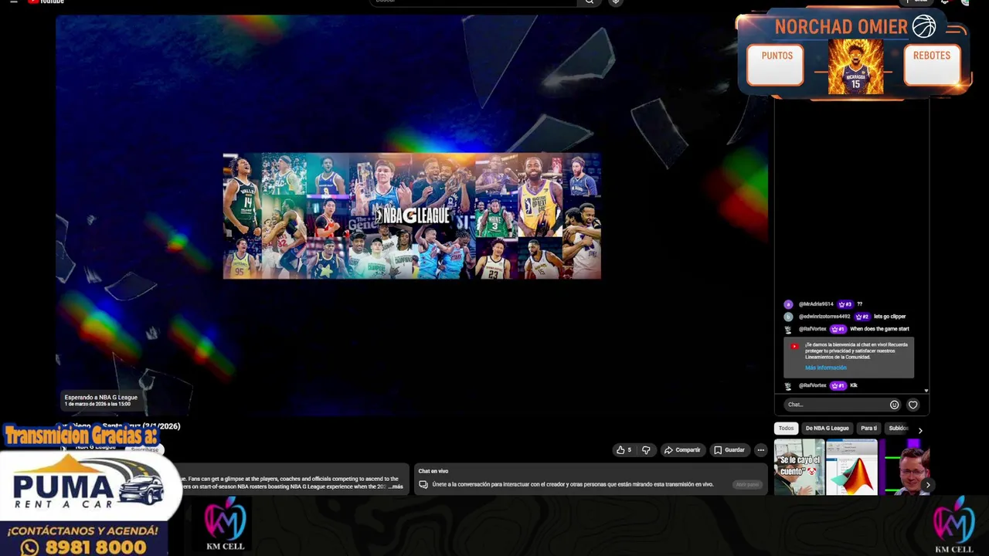The height and width of the screenshot is (556, 989).
Task: Advance the shorts shelf with next arrow
Action: click(928, 485)
